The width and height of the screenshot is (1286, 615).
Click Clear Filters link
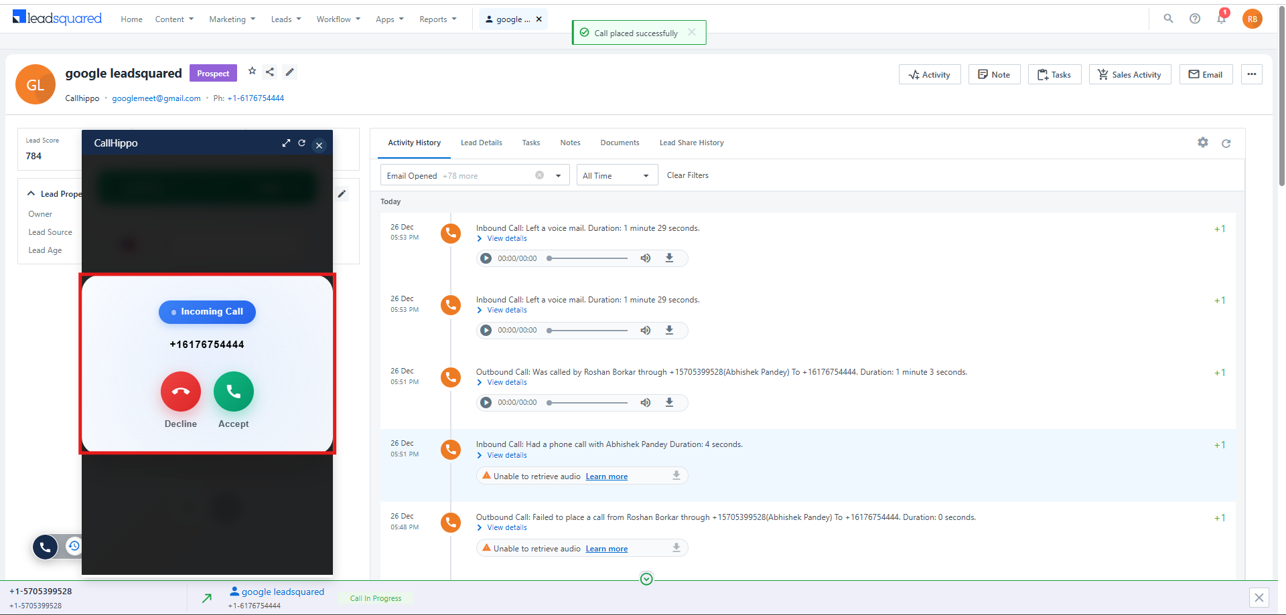(x=687, y=175)
